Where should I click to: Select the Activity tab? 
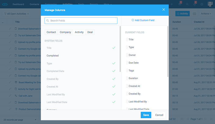[x=79, y=32]
